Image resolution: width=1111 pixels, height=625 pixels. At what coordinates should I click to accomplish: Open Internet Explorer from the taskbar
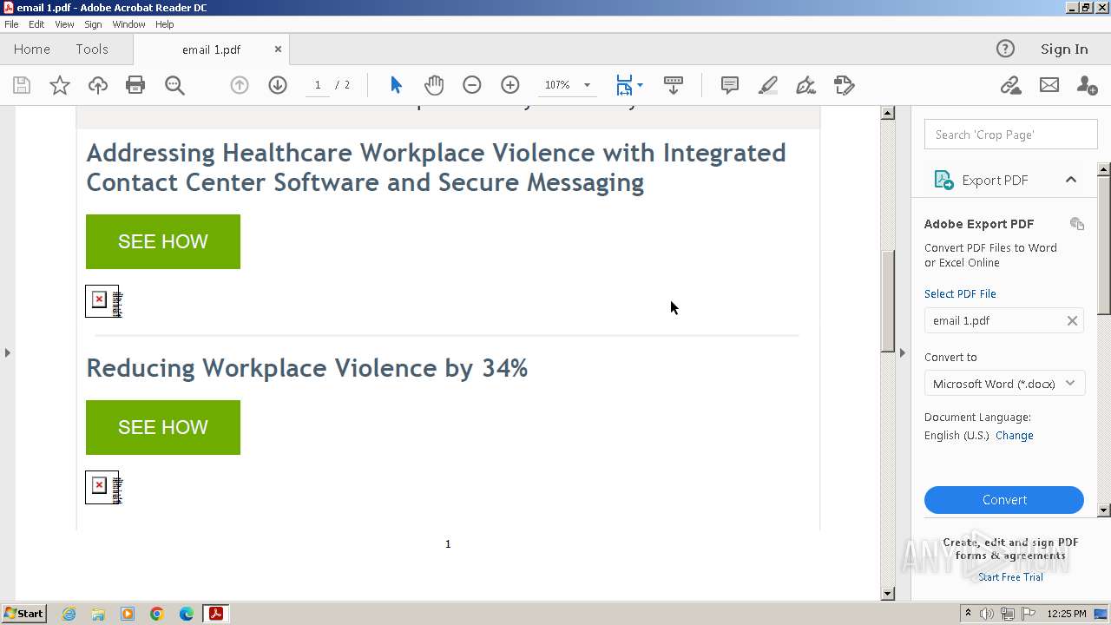69,614
